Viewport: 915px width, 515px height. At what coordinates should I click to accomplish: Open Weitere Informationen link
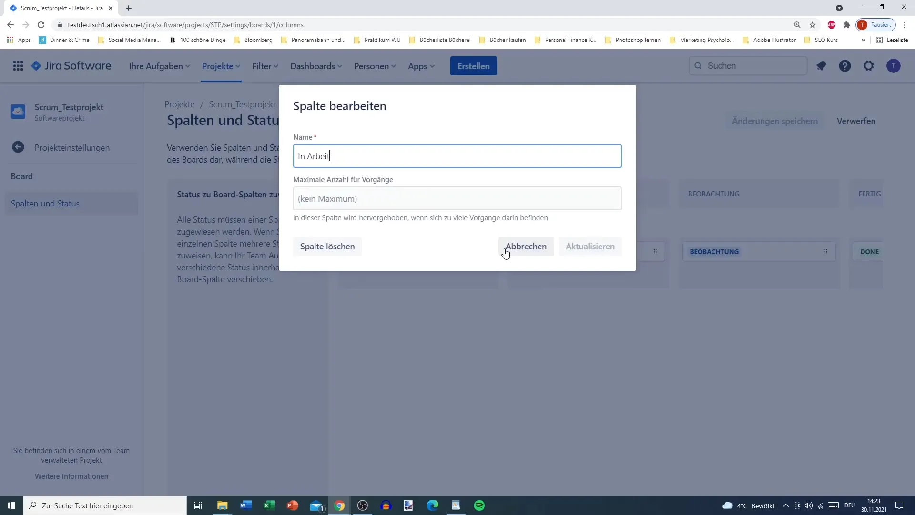click(71, 476)
